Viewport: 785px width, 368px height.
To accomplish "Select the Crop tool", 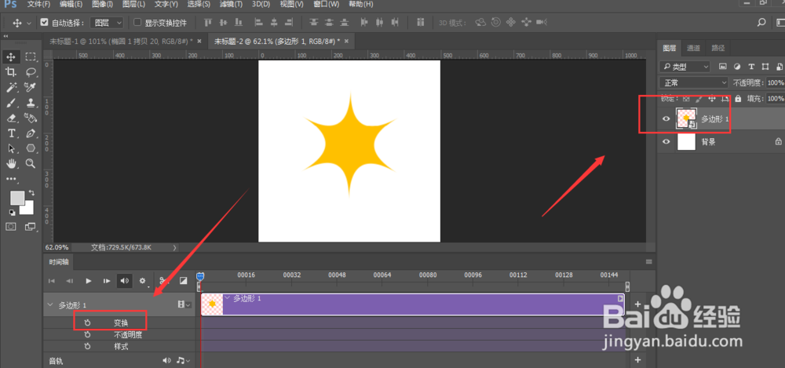I will 11,72.
